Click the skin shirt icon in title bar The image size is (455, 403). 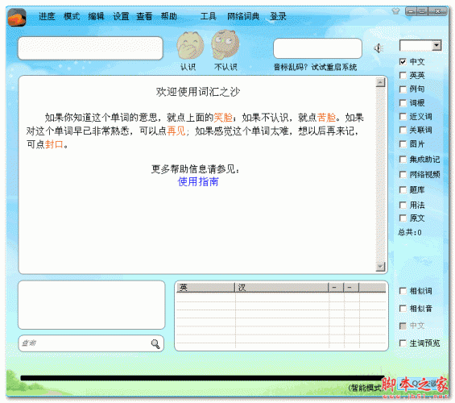pos(395,11)
